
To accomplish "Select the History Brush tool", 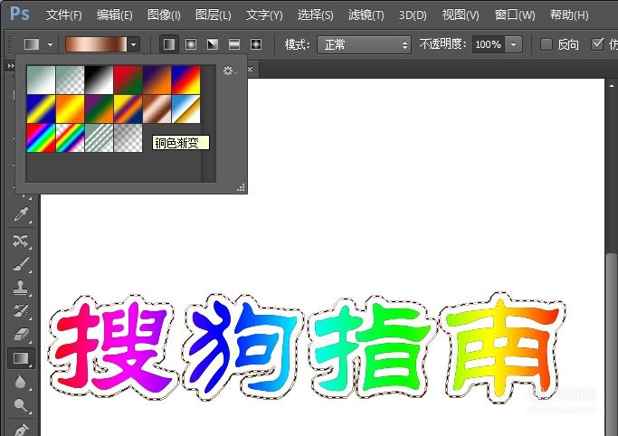I will click(21, 311).
